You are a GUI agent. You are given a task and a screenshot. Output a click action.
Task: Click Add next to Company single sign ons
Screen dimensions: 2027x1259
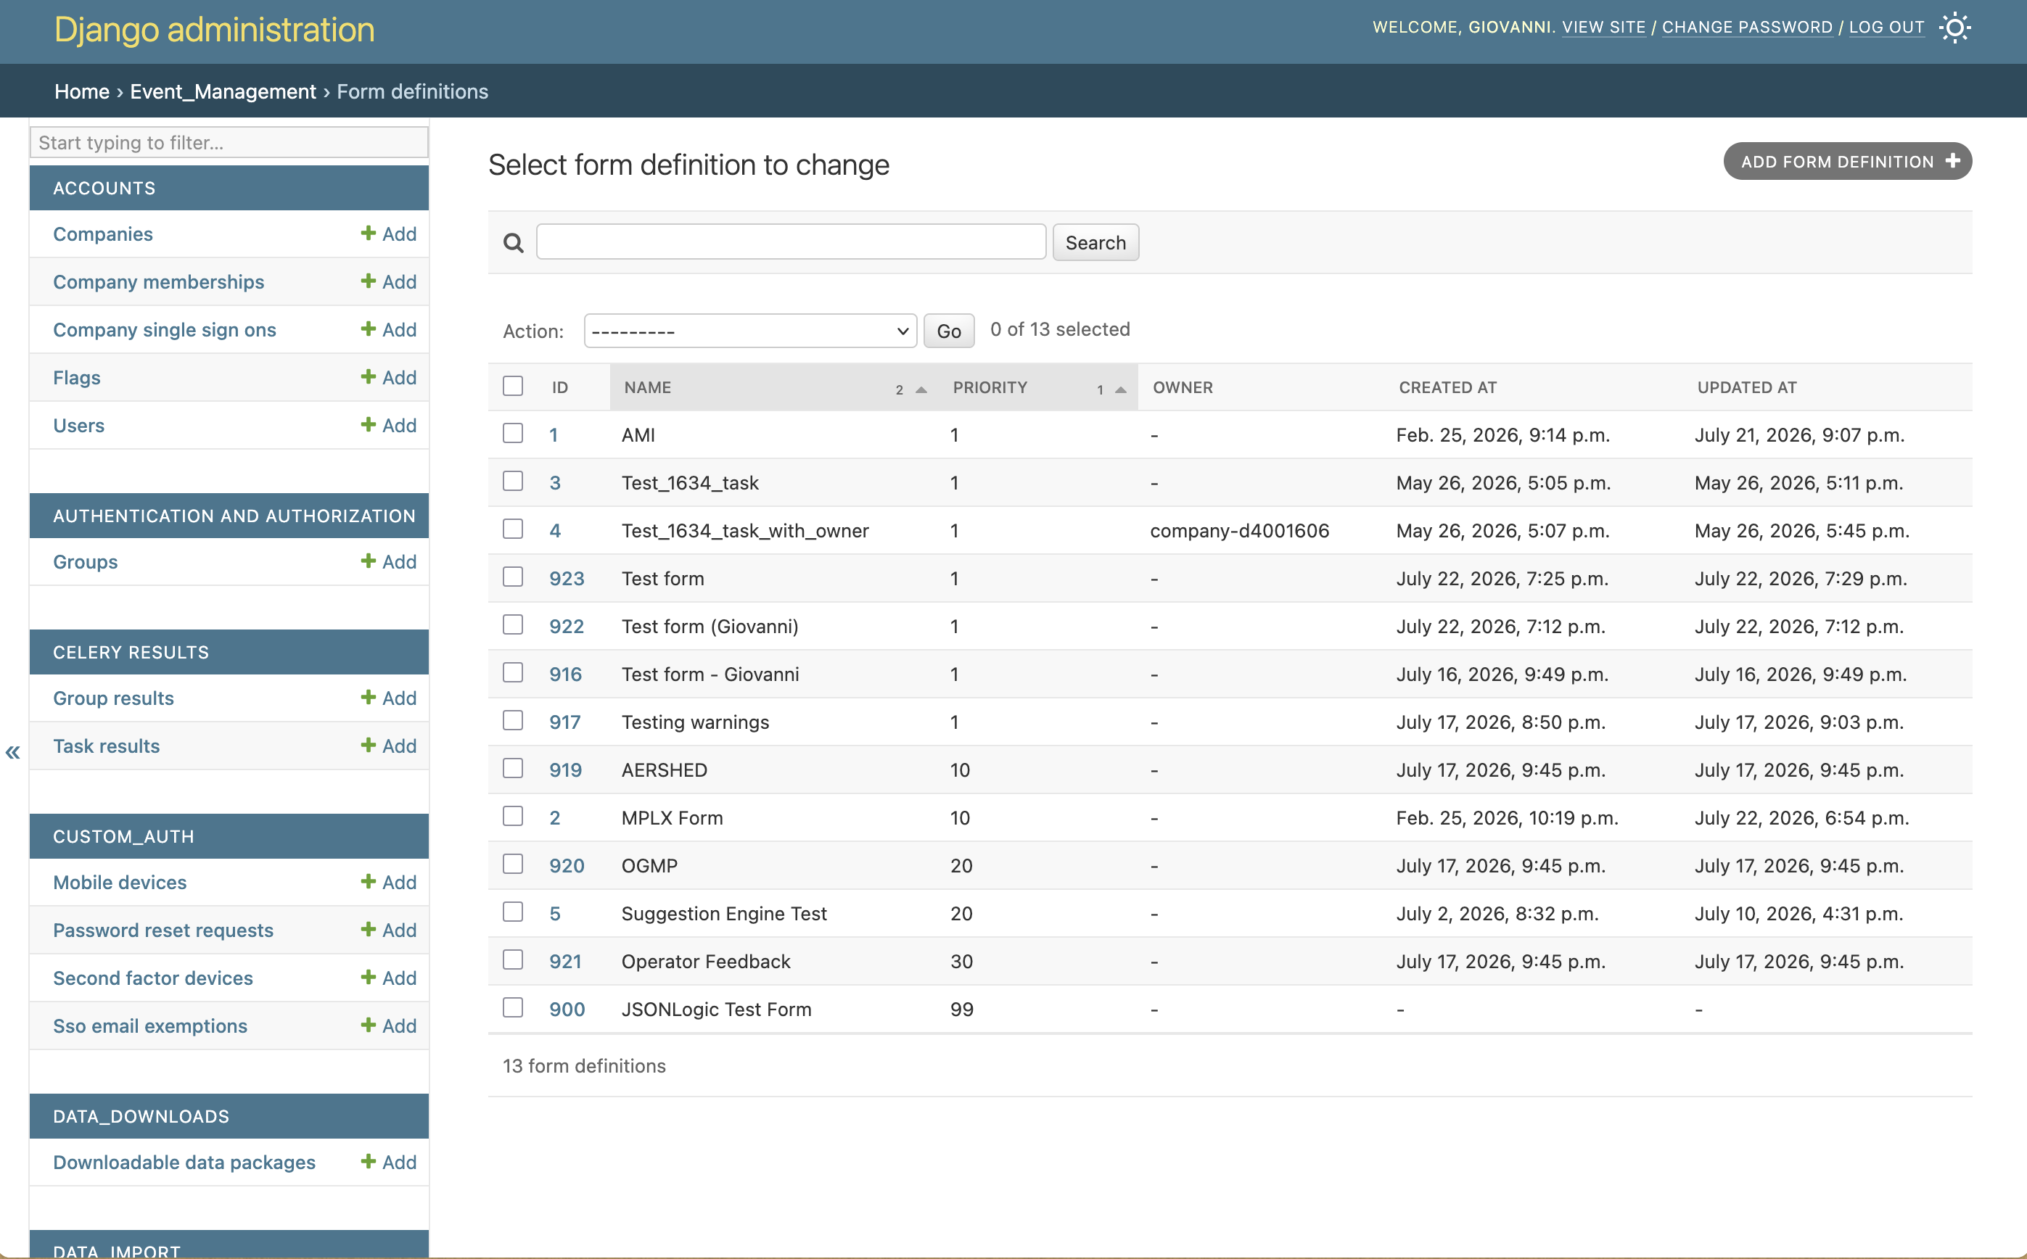(388, 330)
